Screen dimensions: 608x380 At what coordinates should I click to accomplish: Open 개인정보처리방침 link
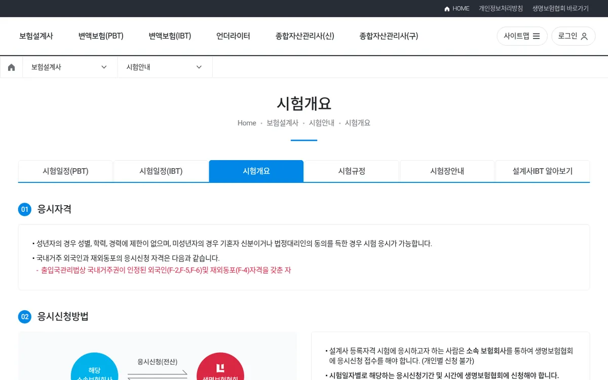(x=501, y=9)
